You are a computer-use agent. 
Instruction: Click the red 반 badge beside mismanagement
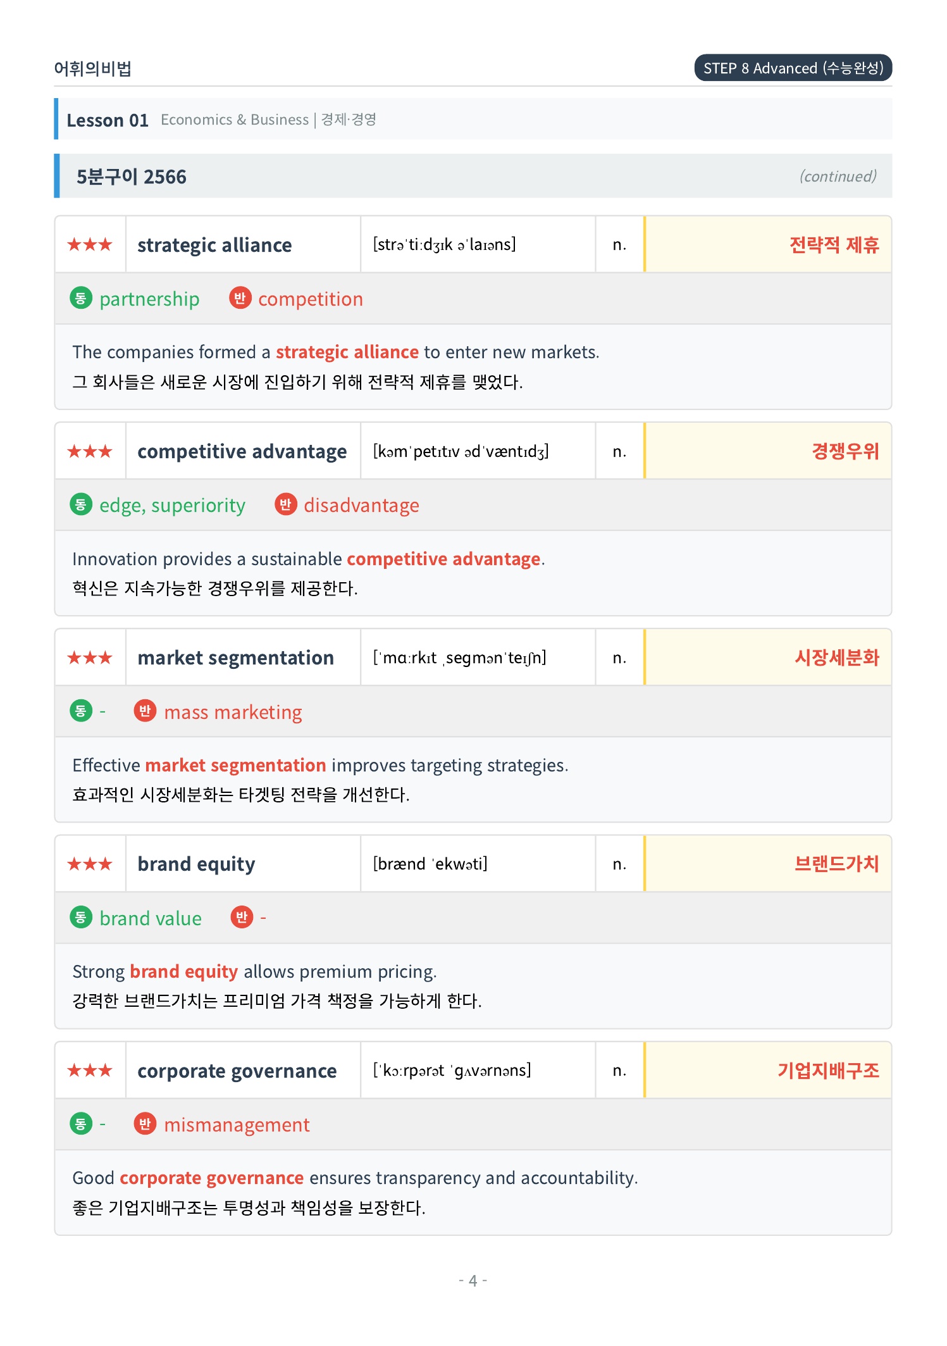tap(145, 1124)
